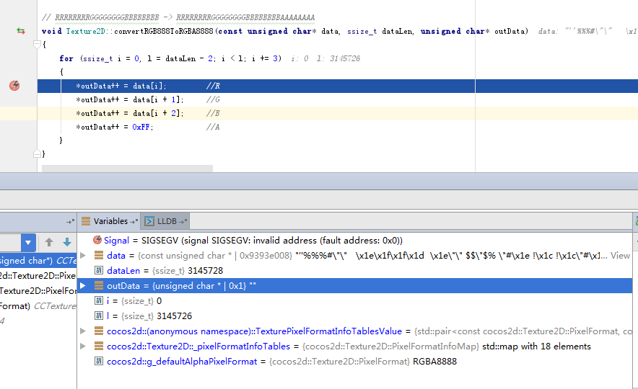Select g_defaultAlphaPixelFormat variable row
638x389 pixels.
tap(355, 362)
